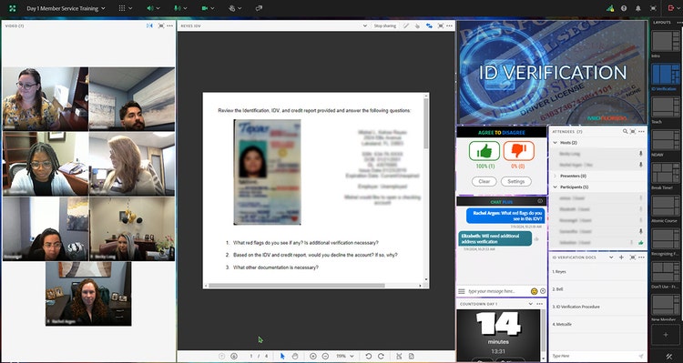Expand the Countdown Day 1 pod dropdown
Viewport: 683px width, 363px height.
tap(532, 303)
